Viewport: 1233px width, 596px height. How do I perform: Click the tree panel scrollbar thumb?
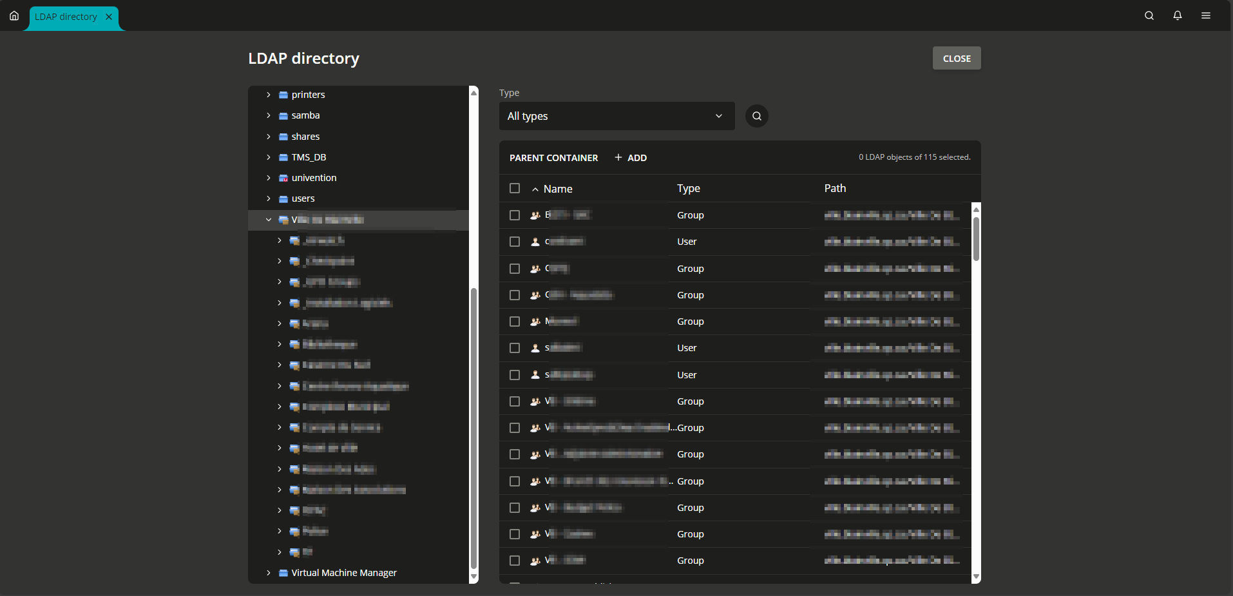pyautogui.click(x=473, y=428)
